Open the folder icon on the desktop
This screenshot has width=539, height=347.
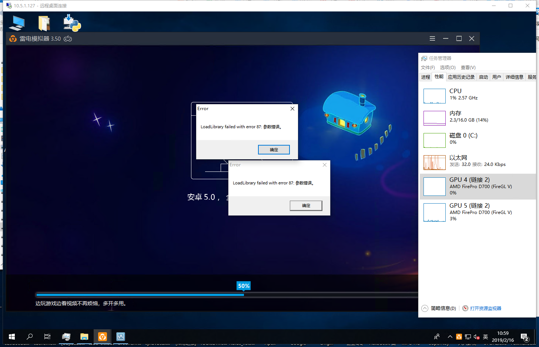tap(44, 23)
